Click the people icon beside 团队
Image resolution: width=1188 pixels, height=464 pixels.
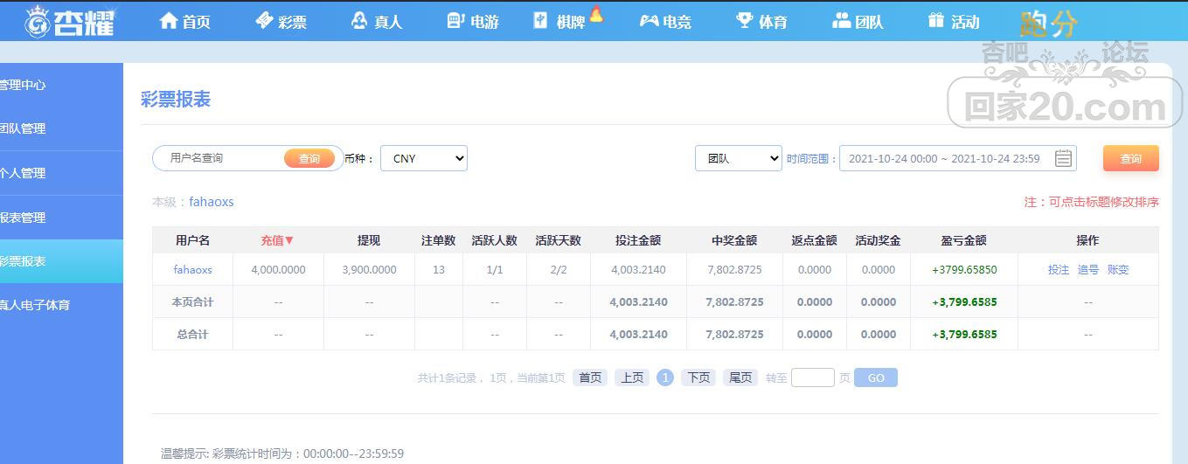(842, 20)
